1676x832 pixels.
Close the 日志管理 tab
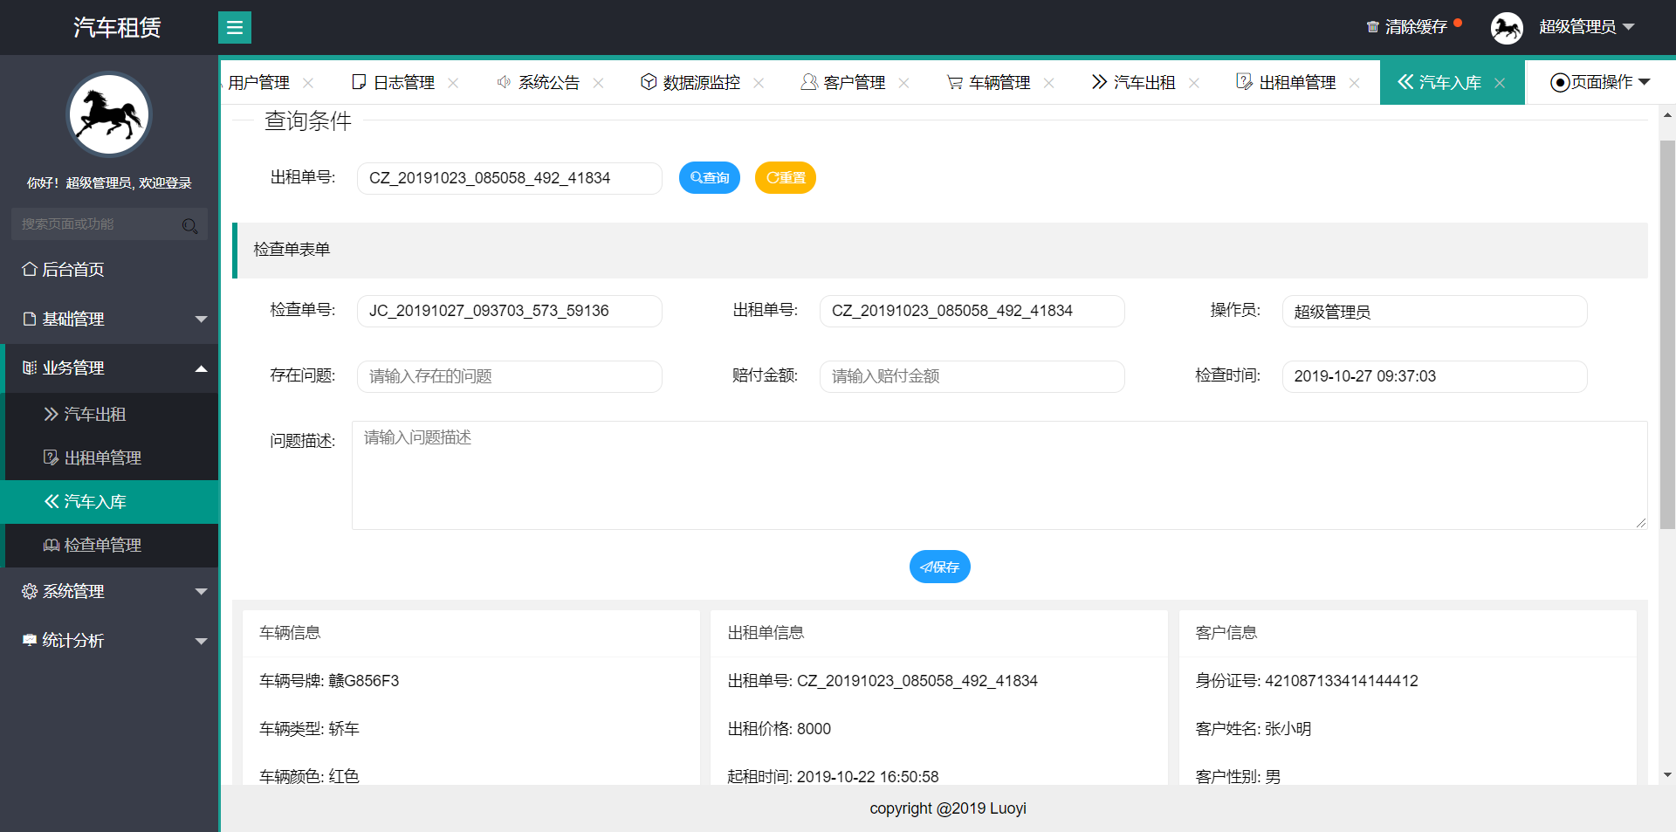tap(453, 83)
